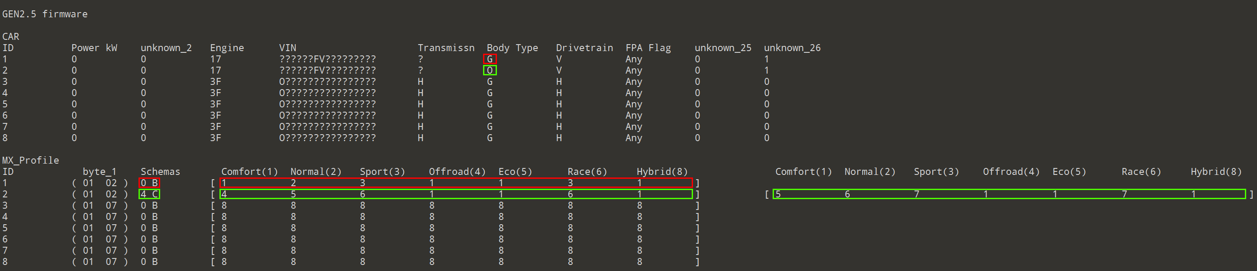Click Comfort(1) header in the right-side table
This screenshot has height=271, width=1257.
[x=803, y=172]
